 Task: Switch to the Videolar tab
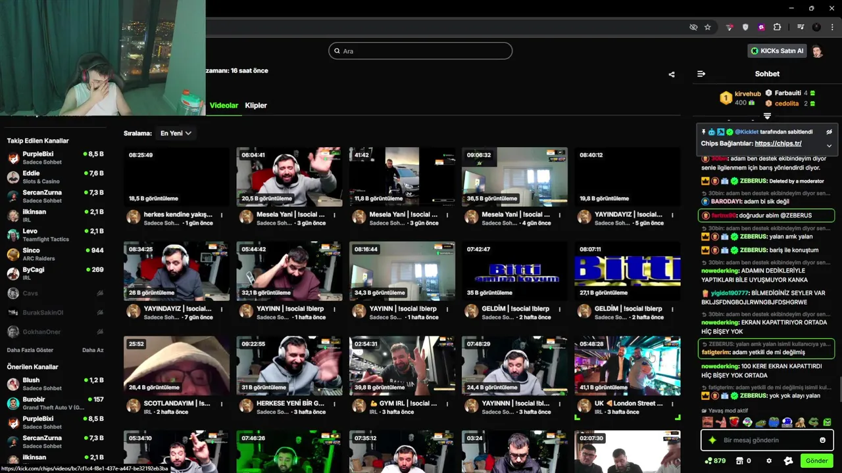click(x=224, y=105)
